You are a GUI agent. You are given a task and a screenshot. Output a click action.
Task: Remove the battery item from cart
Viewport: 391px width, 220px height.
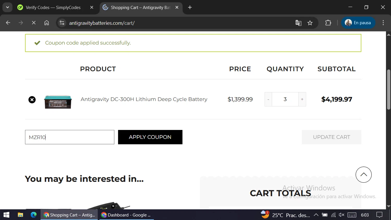32,100
